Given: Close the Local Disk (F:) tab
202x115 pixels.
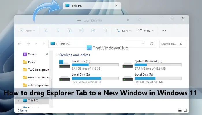Looking at the screenshot, I should (128, 20).
